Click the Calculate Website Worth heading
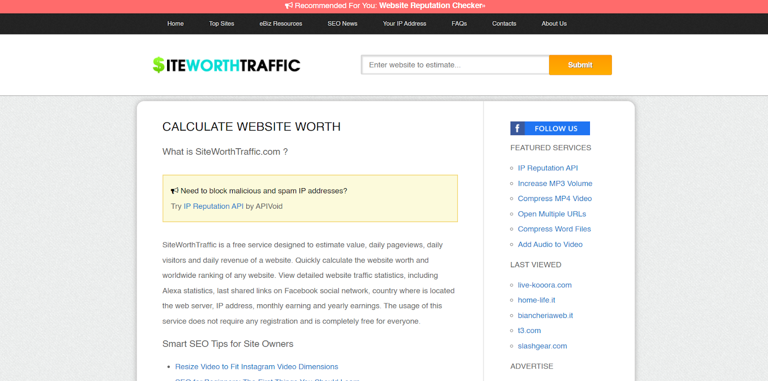 252,127
